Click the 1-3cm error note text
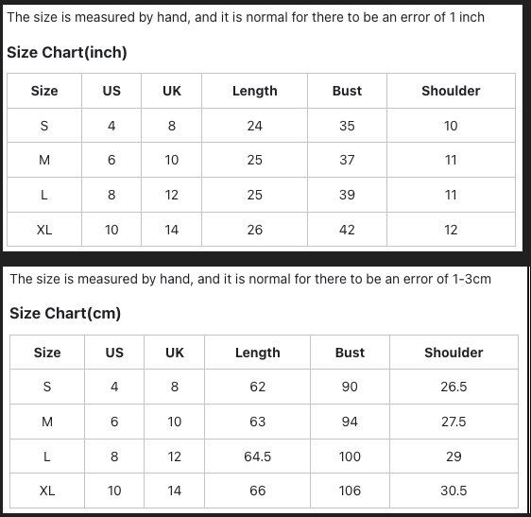The width and height of the screenshot is (531, 517). pyautogui.click(x=250, y=279)
